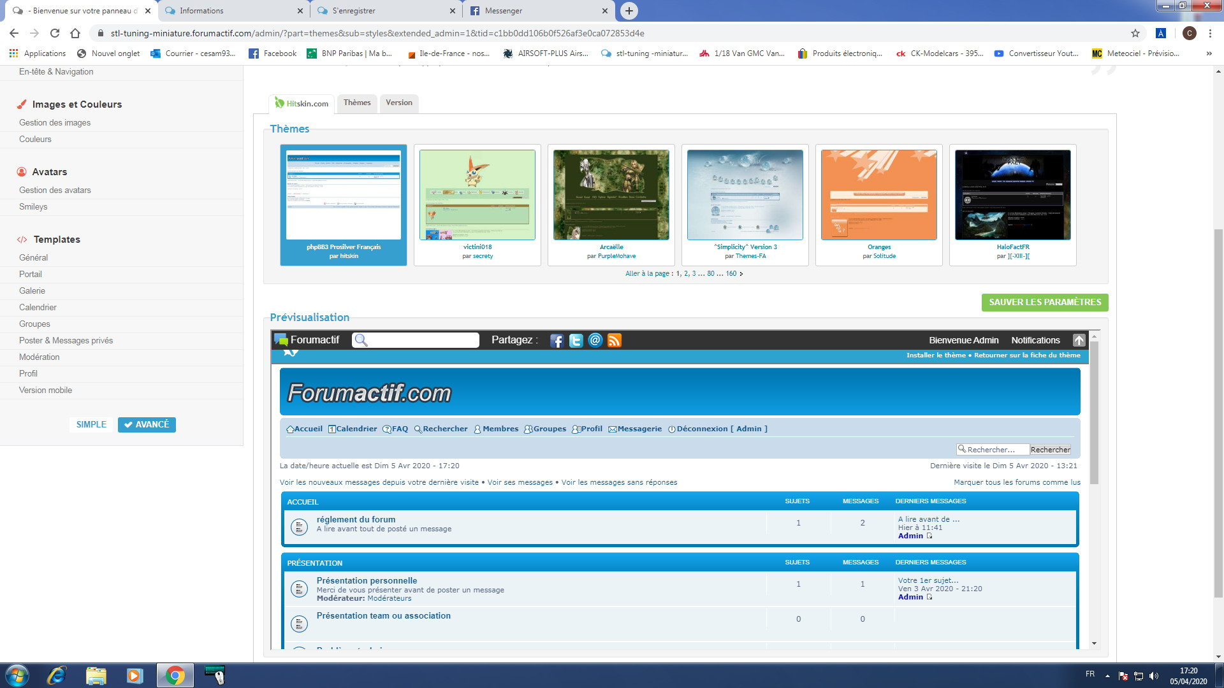The width and height of the screenshot is (1224, 688).
Task: Click the Templates section icon
Action: click(23, 239)
